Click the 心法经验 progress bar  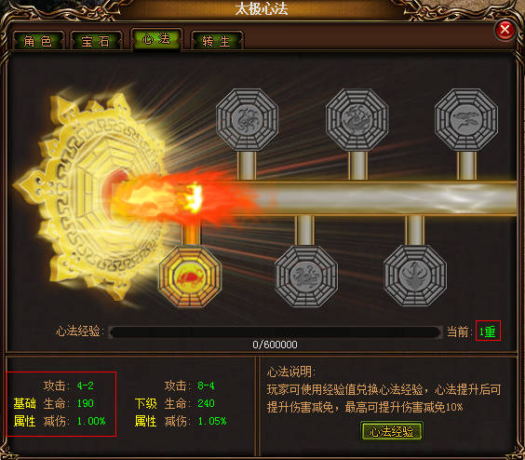coord(275,332)
